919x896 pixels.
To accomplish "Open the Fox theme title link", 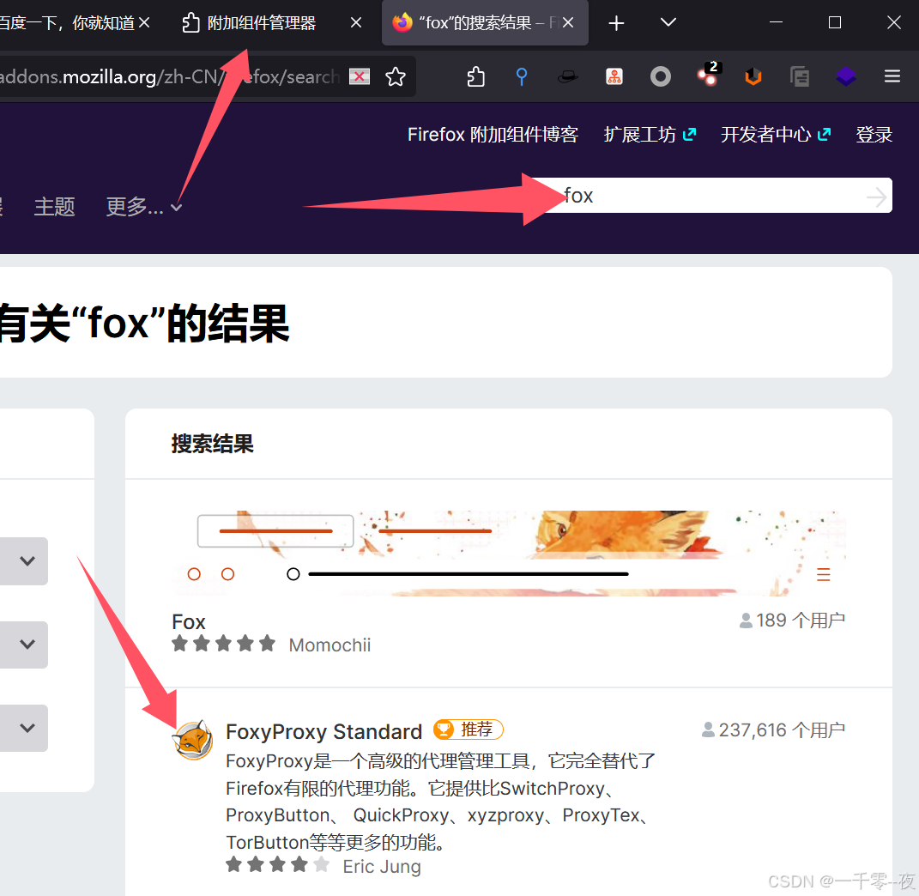I will pyautogui.click(x=188, y=621).
